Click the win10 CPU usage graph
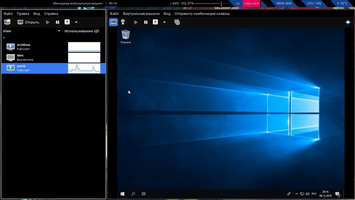This screenshot has height=200, width=355. [84, 68]
